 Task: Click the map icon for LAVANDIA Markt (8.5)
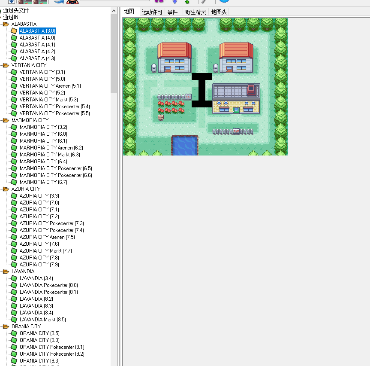click(x=14, y=320)
